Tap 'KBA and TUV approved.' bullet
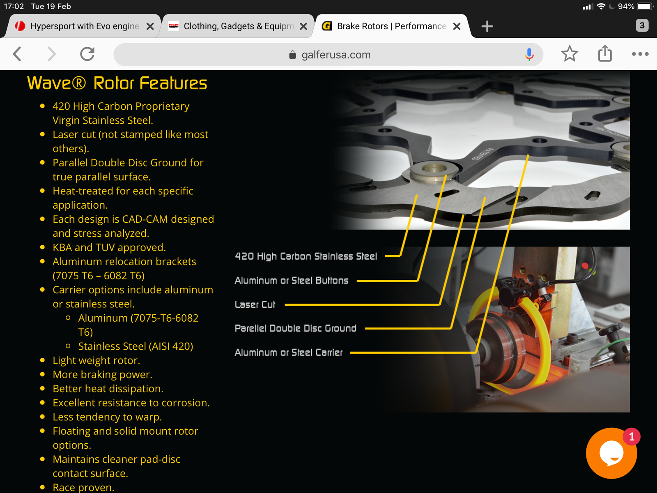This screenshot has height=493, width=657. click(109, 247)
